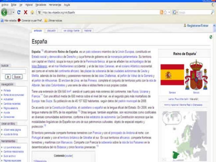Click the green icon at article top right
The height and width of the screenshot is (162, 216).
pos(211,37)
